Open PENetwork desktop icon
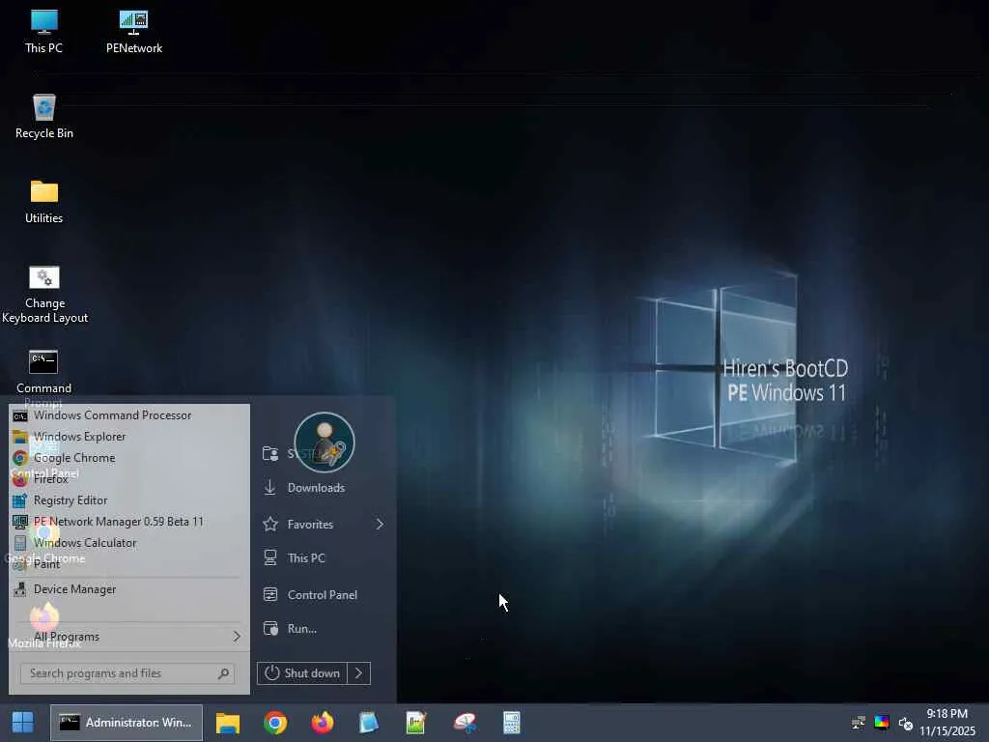 pos(133,31)
